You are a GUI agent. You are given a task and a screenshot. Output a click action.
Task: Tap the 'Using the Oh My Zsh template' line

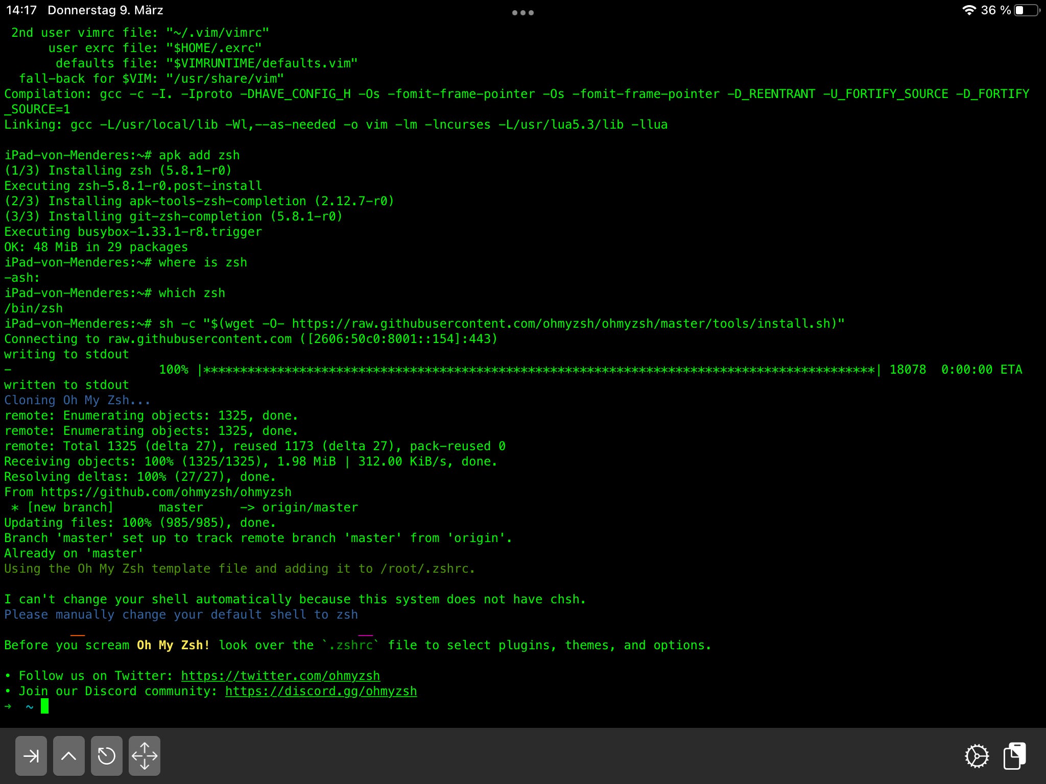240,569
